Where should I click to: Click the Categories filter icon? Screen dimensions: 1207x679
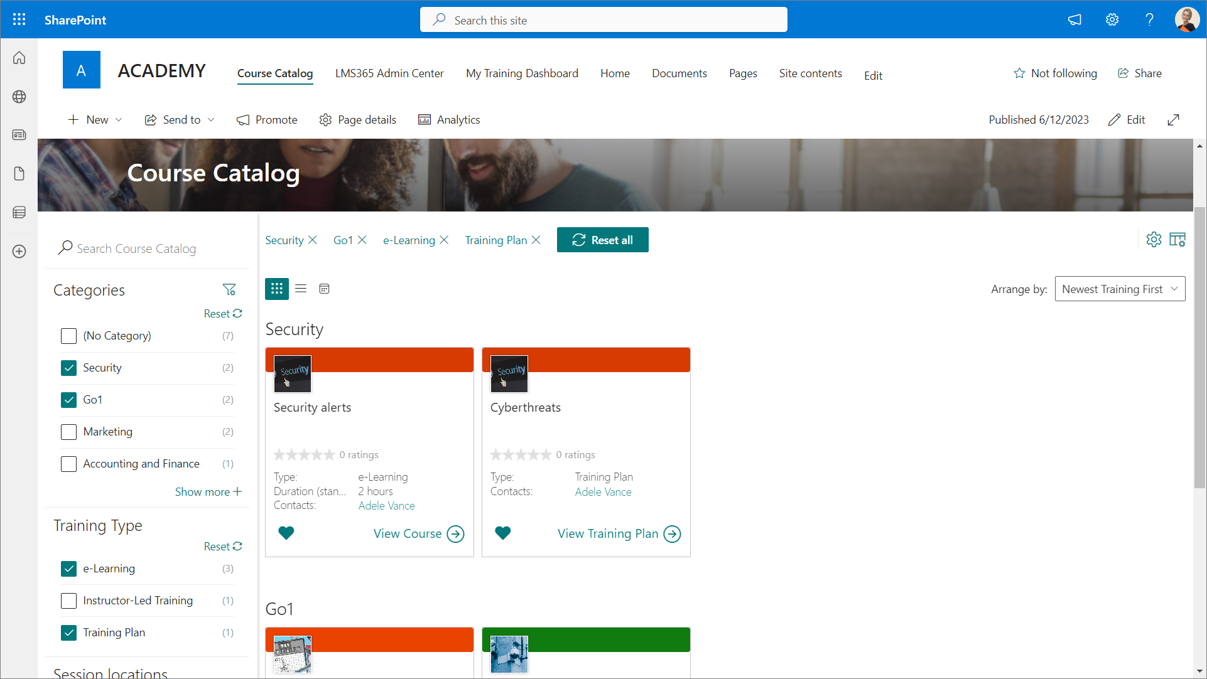(229, 289)
